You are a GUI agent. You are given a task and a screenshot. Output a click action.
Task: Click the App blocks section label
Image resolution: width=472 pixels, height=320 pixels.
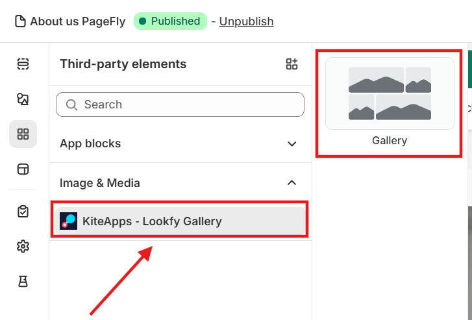[90, 143]
